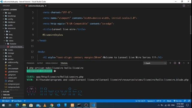Close the welcome.blade.php editor tab

pyautogui.click(x=46, y=6)
